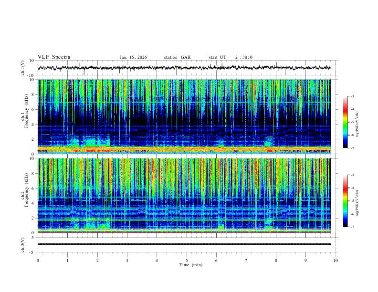Click time axis tick label "8"
This screenshot has width=378, height=292.
276,261
